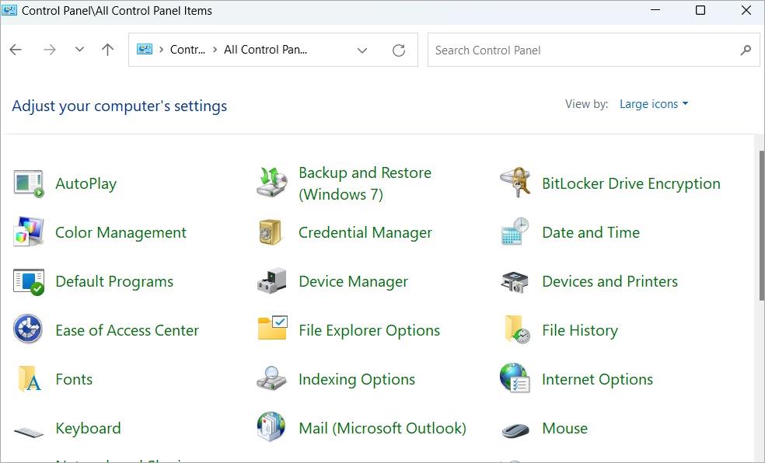Viewport: 765px width, 463px height.
Task: Click the Default Programs icon
Action: [x=29, y=281]
